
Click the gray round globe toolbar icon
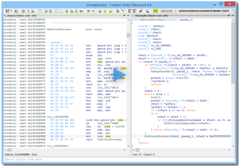(x=23, y=11)
